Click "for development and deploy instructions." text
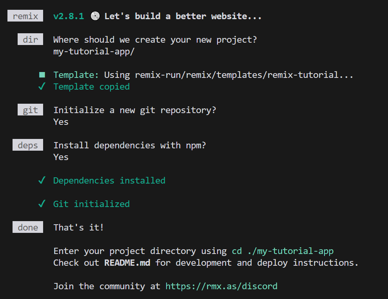Screen dimensions: 388x299 (257, 263)
